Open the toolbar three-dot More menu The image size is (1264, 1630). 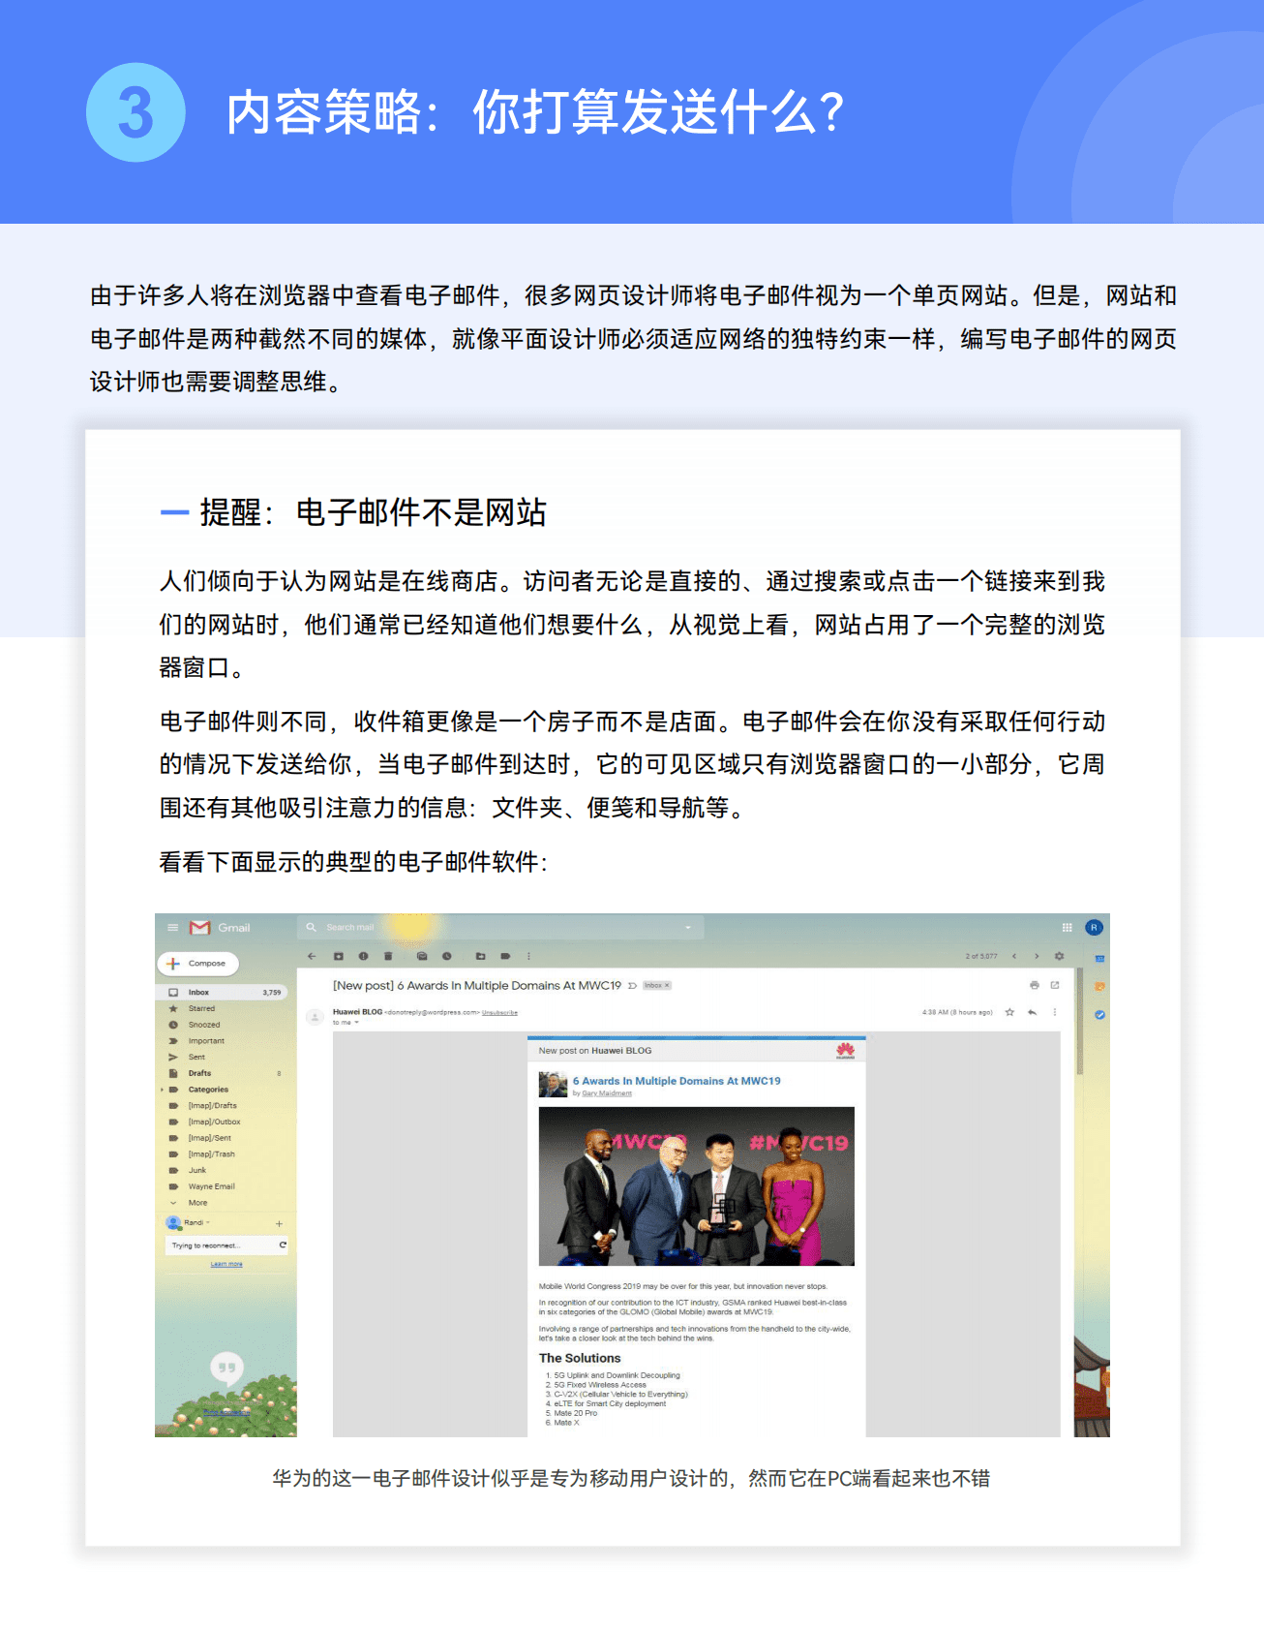pyautogui.click(x=528, y=956)
